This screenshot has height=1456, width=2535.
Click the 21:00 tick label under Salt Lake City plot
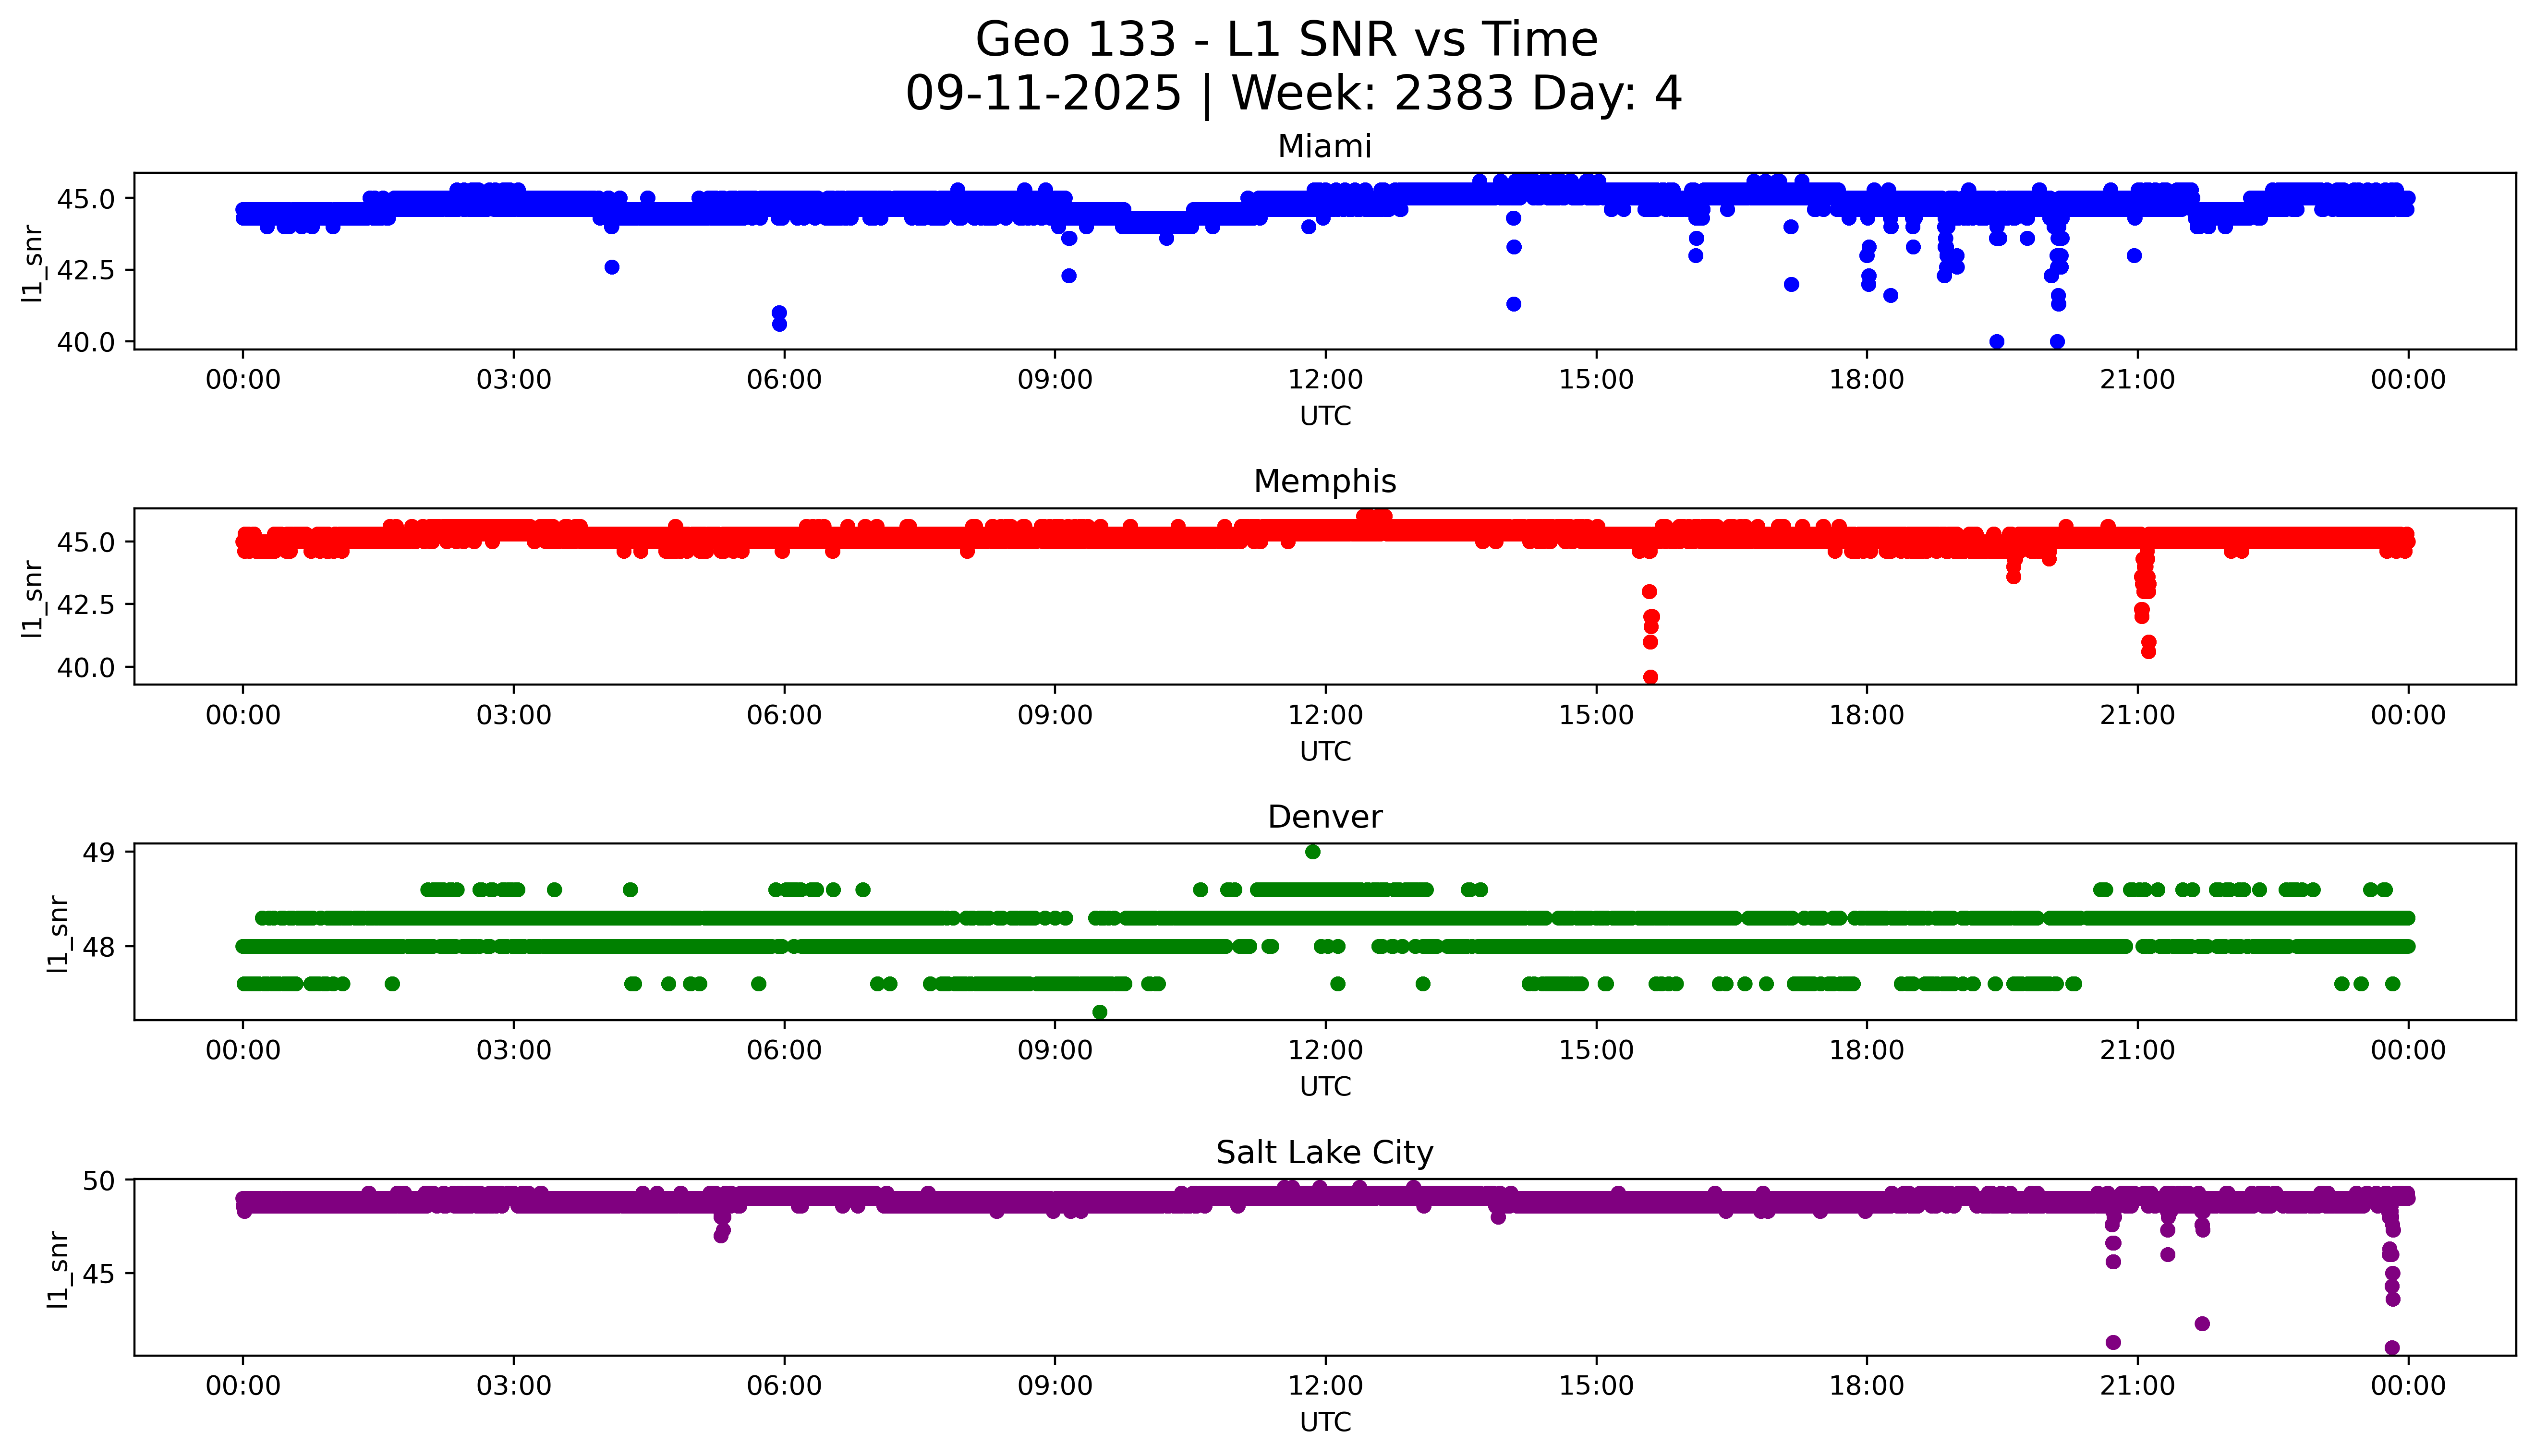(2137, 1386)
